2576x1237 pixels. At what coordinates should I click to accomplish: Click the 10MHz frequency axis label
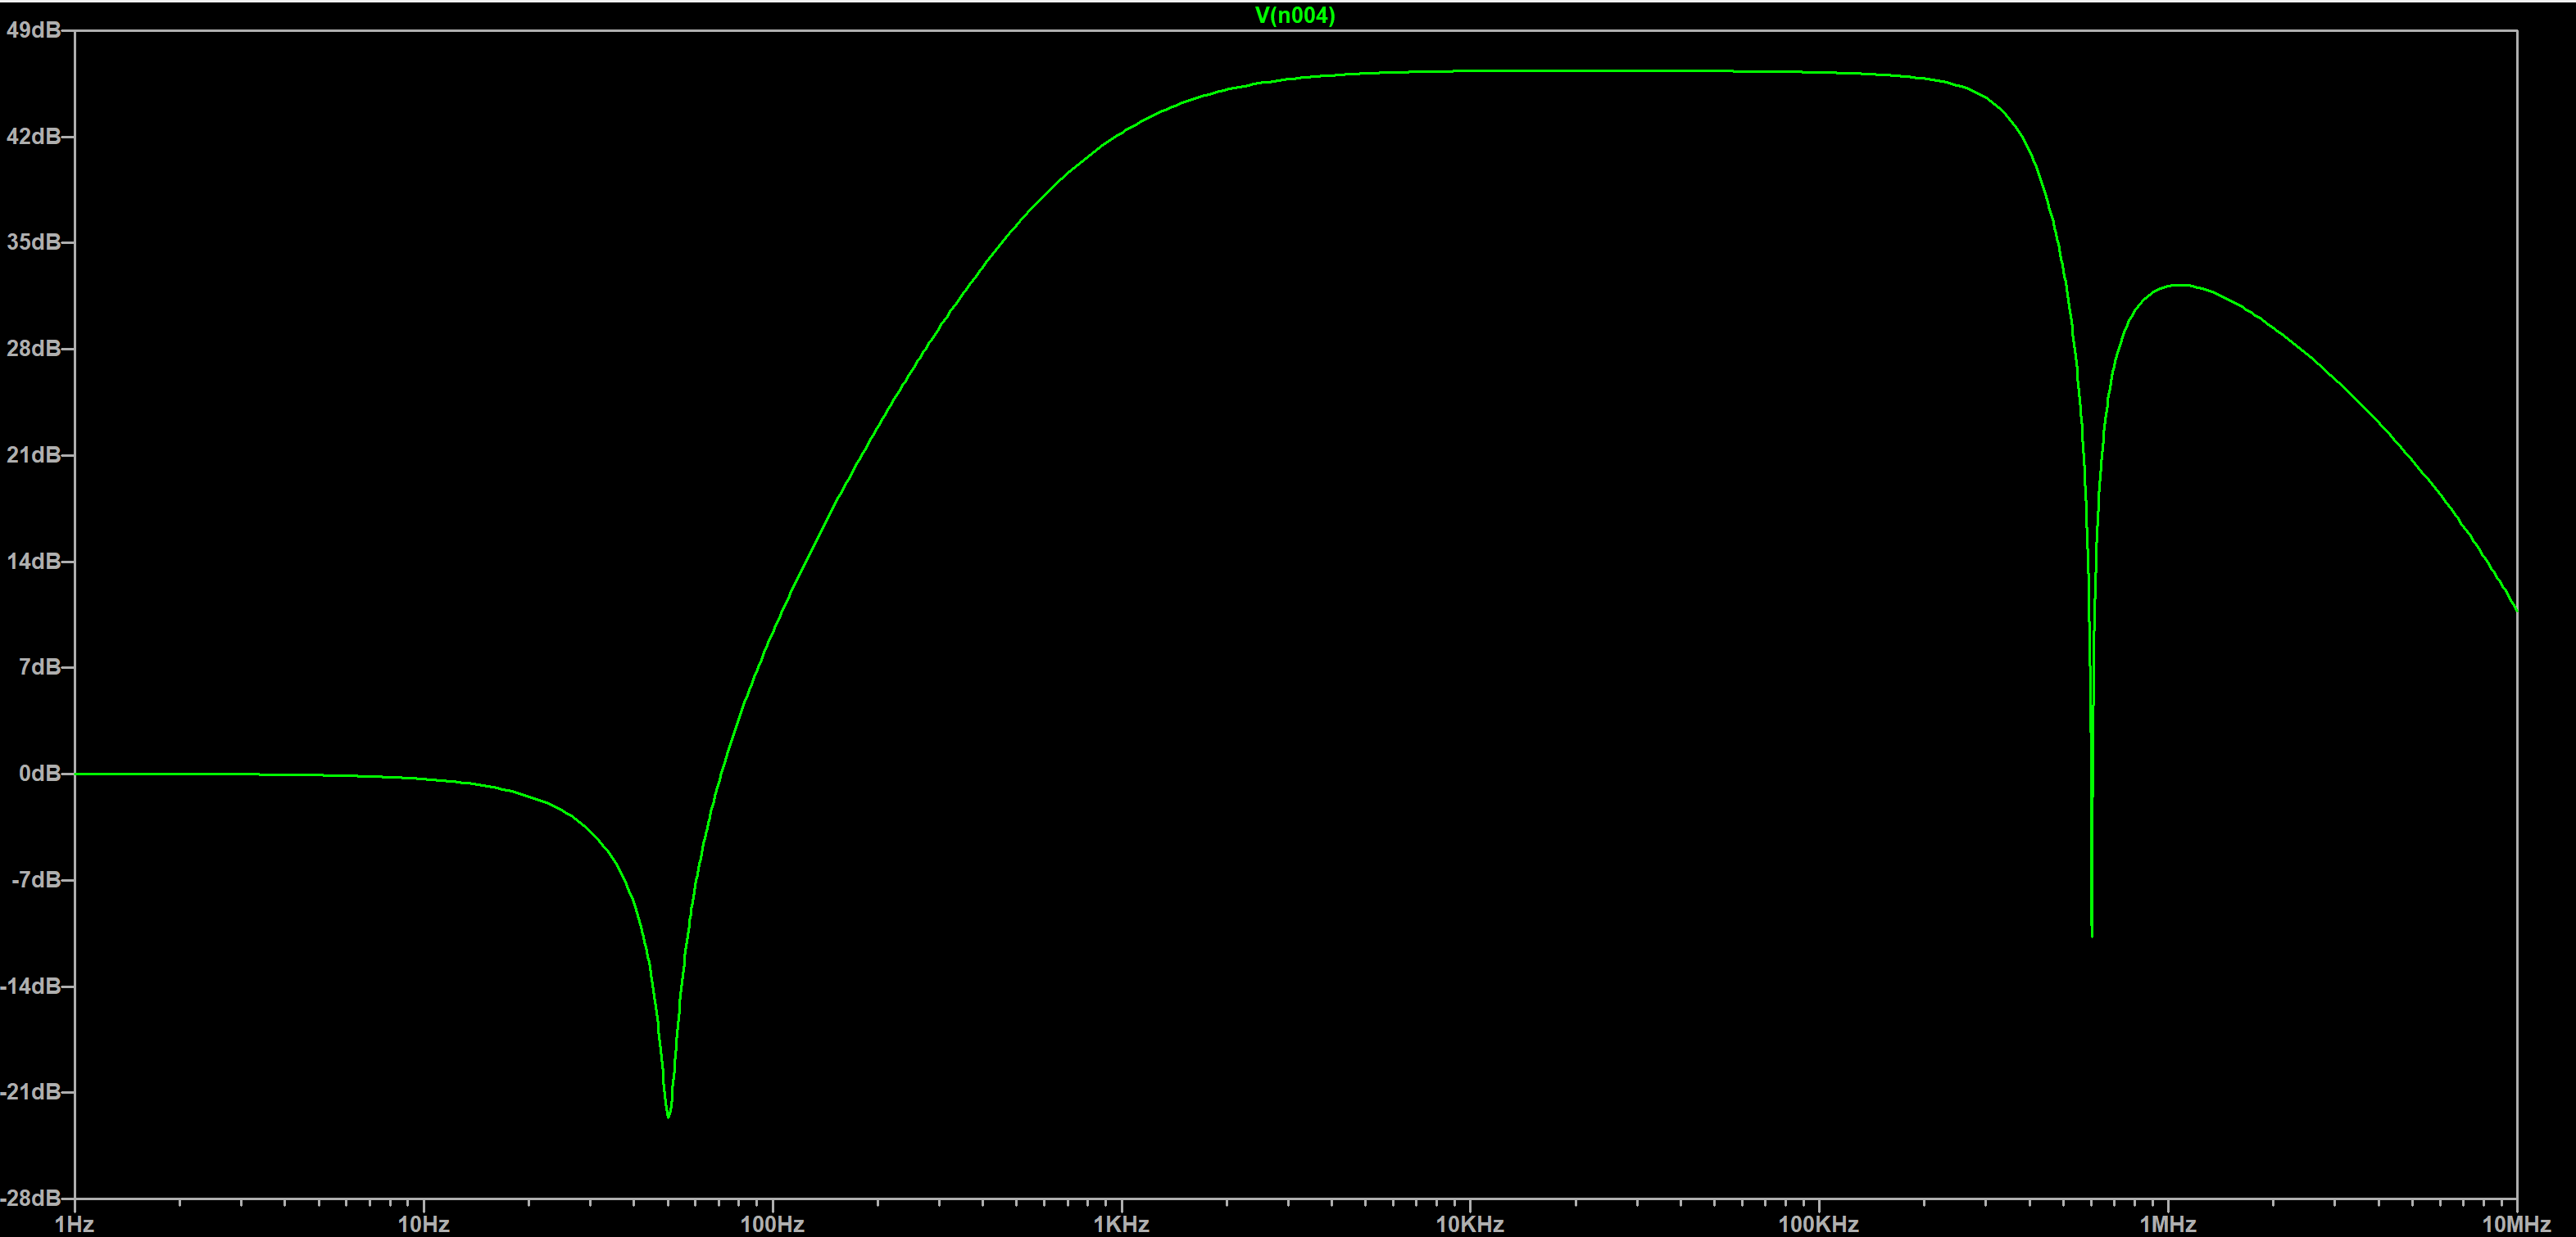[2515, 1224]
